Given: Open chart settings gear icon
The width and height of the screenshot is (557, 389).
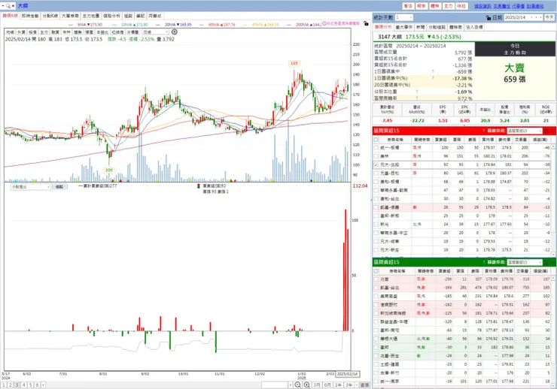Looking at the screenshot, I should click(175, 32).
